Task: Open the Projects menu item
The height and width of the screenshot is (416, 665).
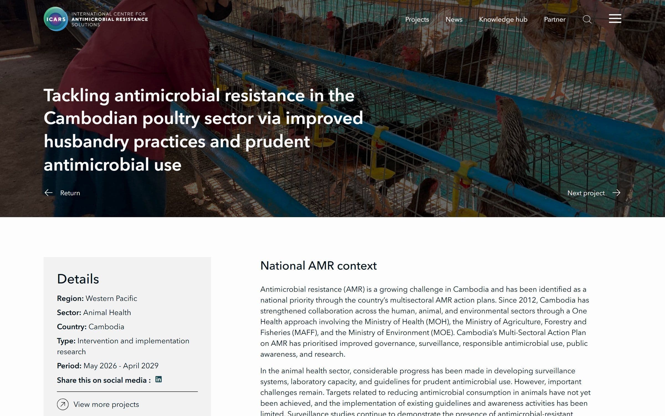Action: [x=417, y=19]
